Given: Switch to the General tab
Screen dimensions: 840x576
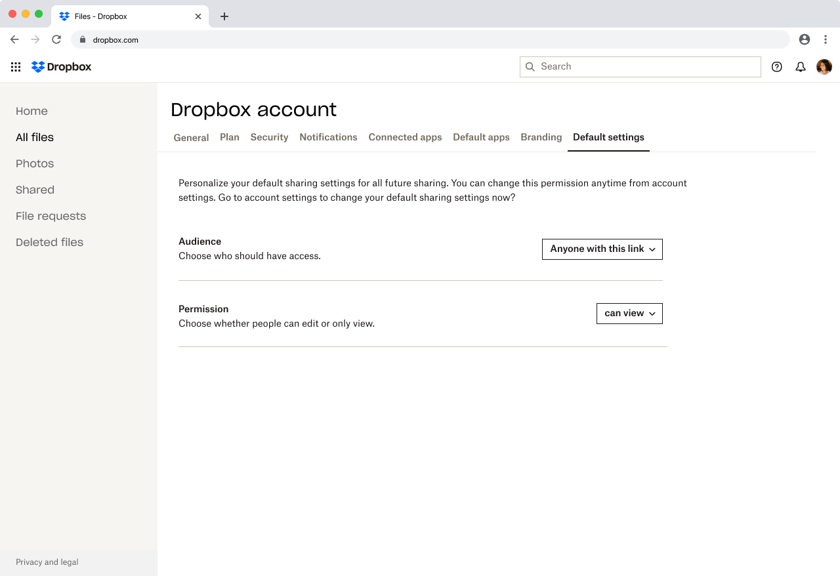Looking at the screenshot, I should click(191, 138).
